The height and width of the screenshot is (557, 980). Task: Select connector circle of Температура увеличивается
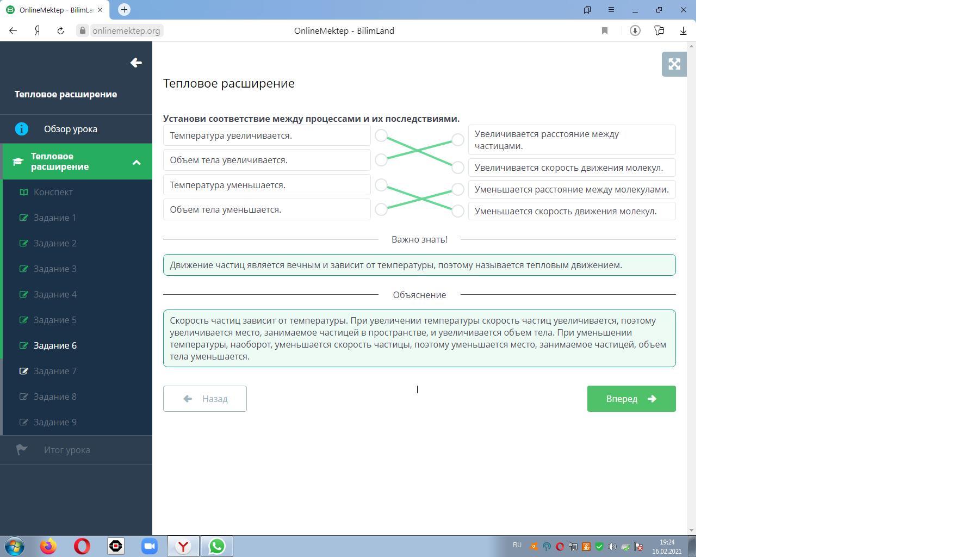(381, 135)
